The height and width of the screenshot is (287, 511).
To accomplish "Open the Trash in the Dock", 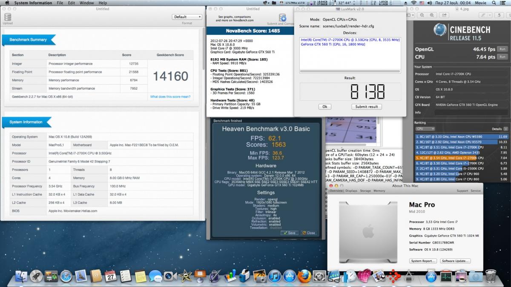I will 491,277.
